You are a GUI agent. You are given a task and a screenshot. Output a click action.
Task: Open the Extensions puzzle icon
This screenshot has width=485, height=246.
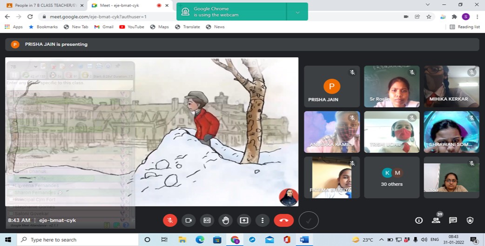454,17
